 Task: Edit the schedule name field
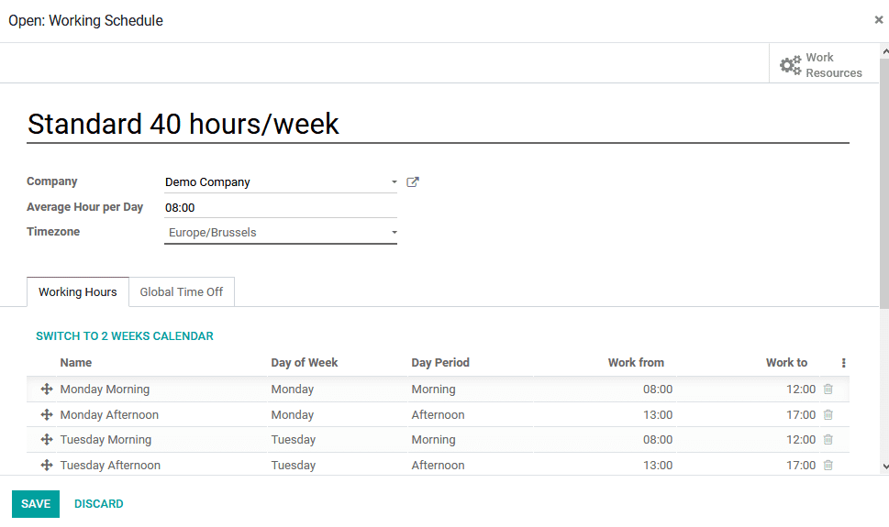click(x=438, y=124)
